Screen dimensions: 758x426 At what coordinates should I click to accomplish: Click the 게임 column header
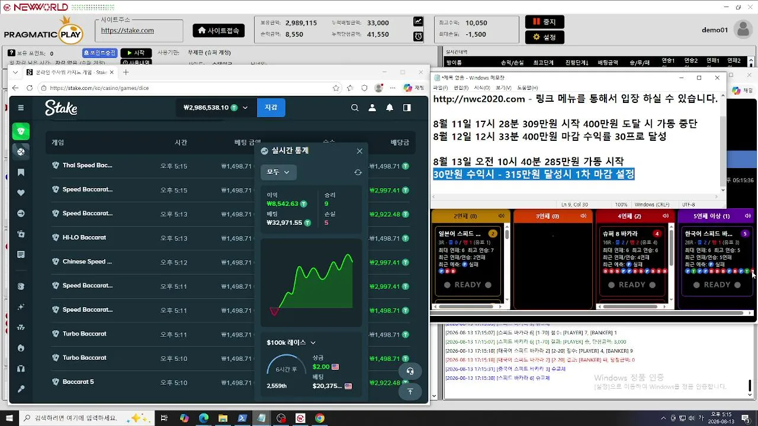pos(58,143)
